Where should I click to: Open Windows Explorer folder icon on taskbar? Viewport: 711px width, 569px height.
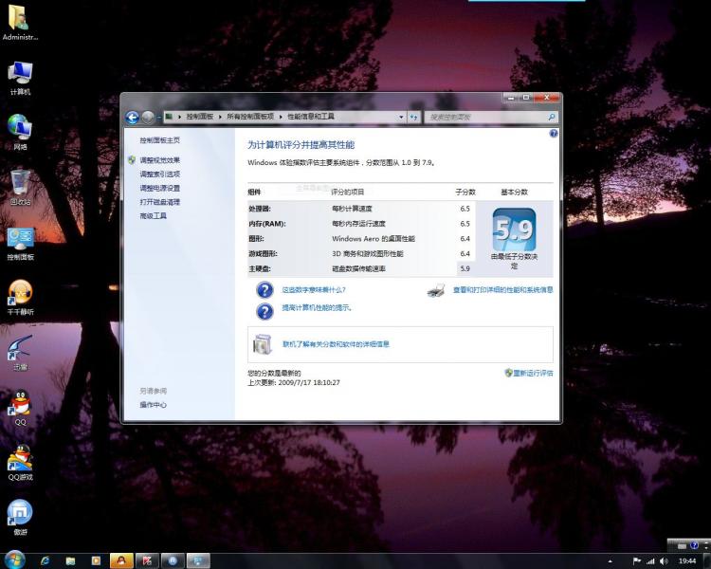point(70,560)
